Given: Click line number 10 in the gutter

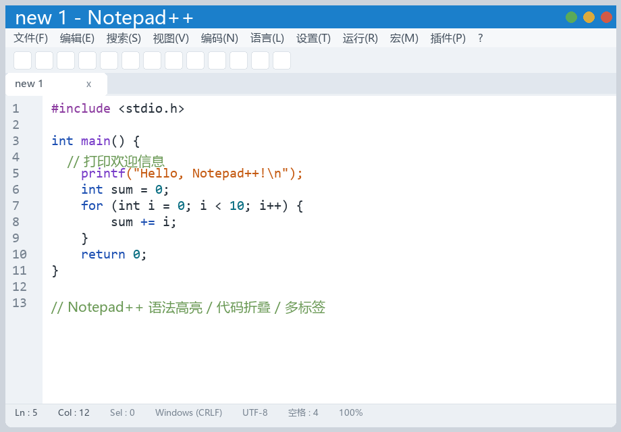Looking at the screenshot, I should (x=20, y=254).
